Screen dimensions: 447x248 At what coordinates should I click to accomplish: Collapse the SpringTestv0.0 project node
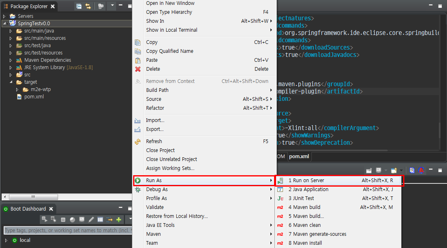click(x=4, y=24)
